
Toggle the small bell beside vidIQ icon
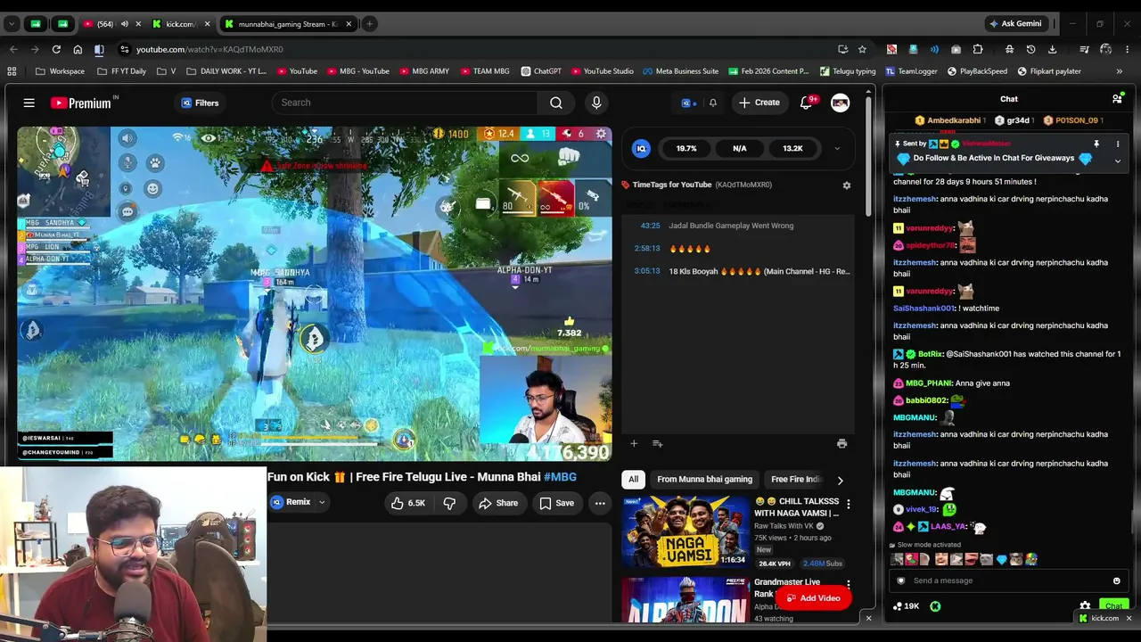pos(712,103)
